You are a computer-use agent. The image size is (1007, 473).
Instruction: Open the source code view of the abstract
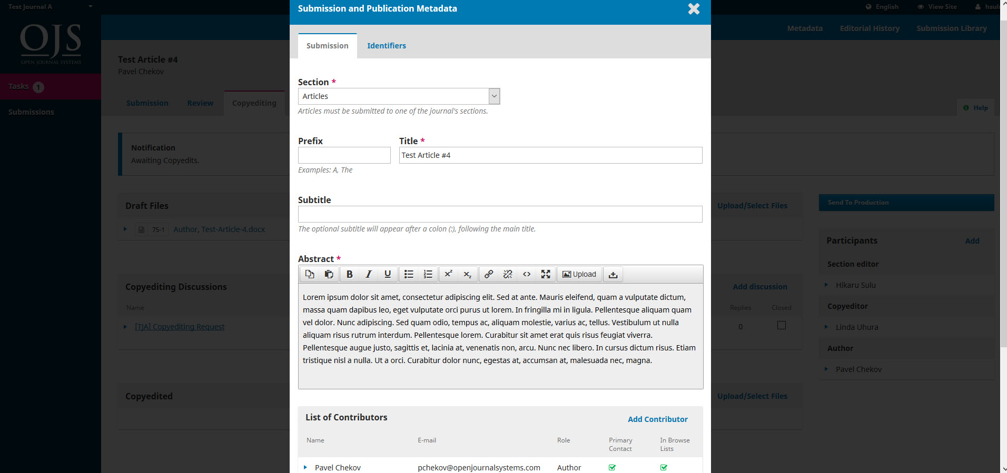point(526,274)
